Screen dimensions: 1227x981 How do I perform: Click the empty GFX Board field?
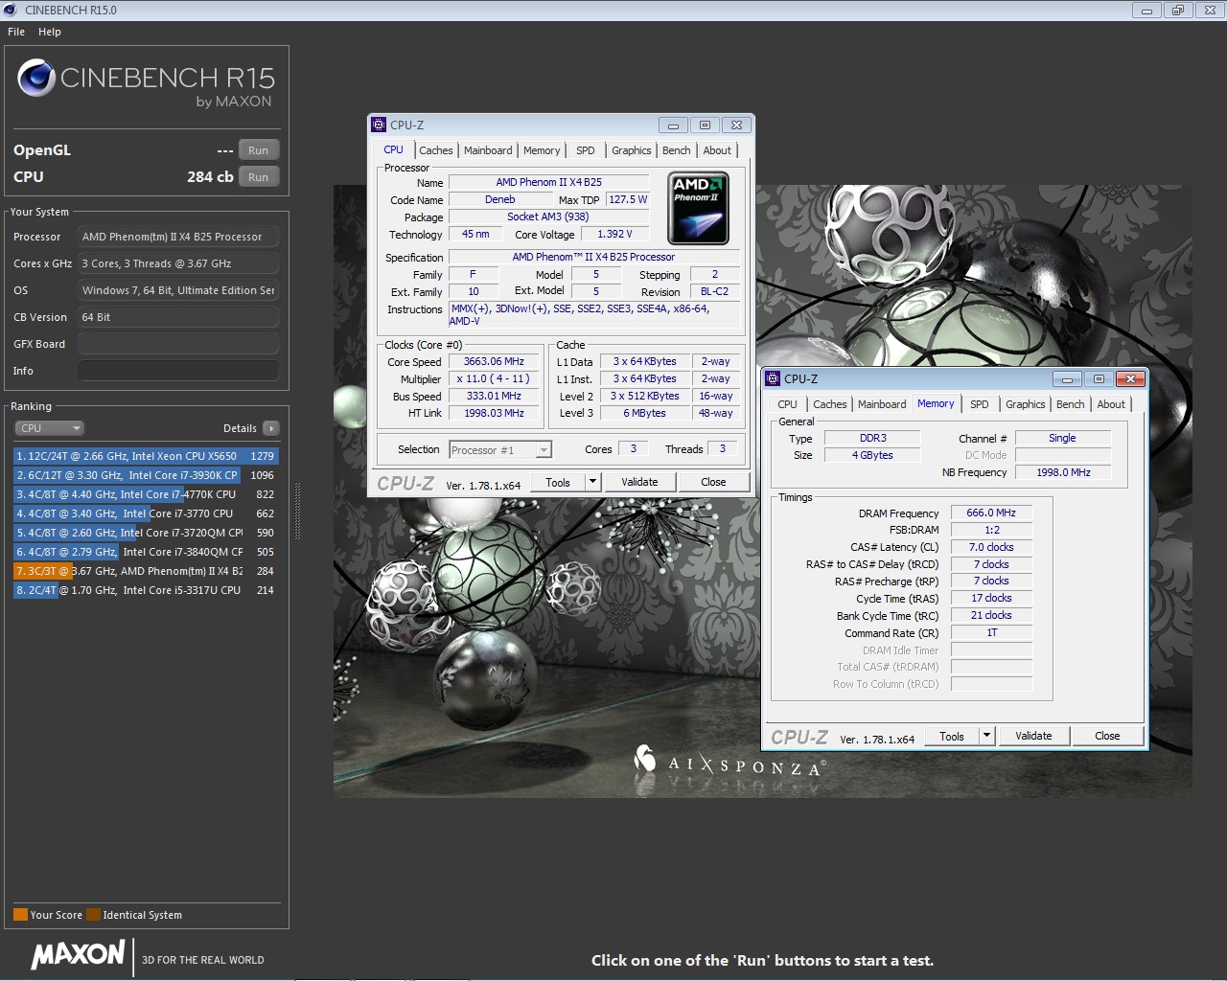(178, 344)
